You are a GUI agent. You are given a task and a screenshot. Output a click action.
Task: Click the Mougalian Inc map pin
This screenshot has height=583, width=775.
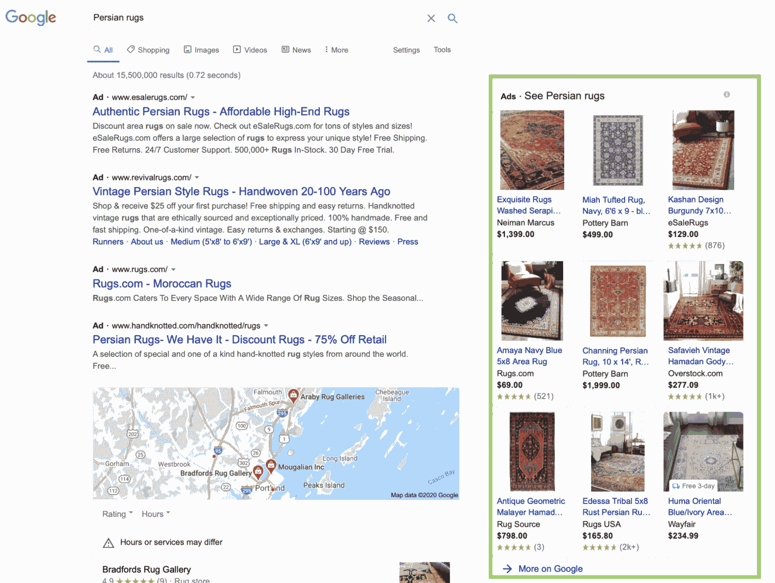click(270, 466)
